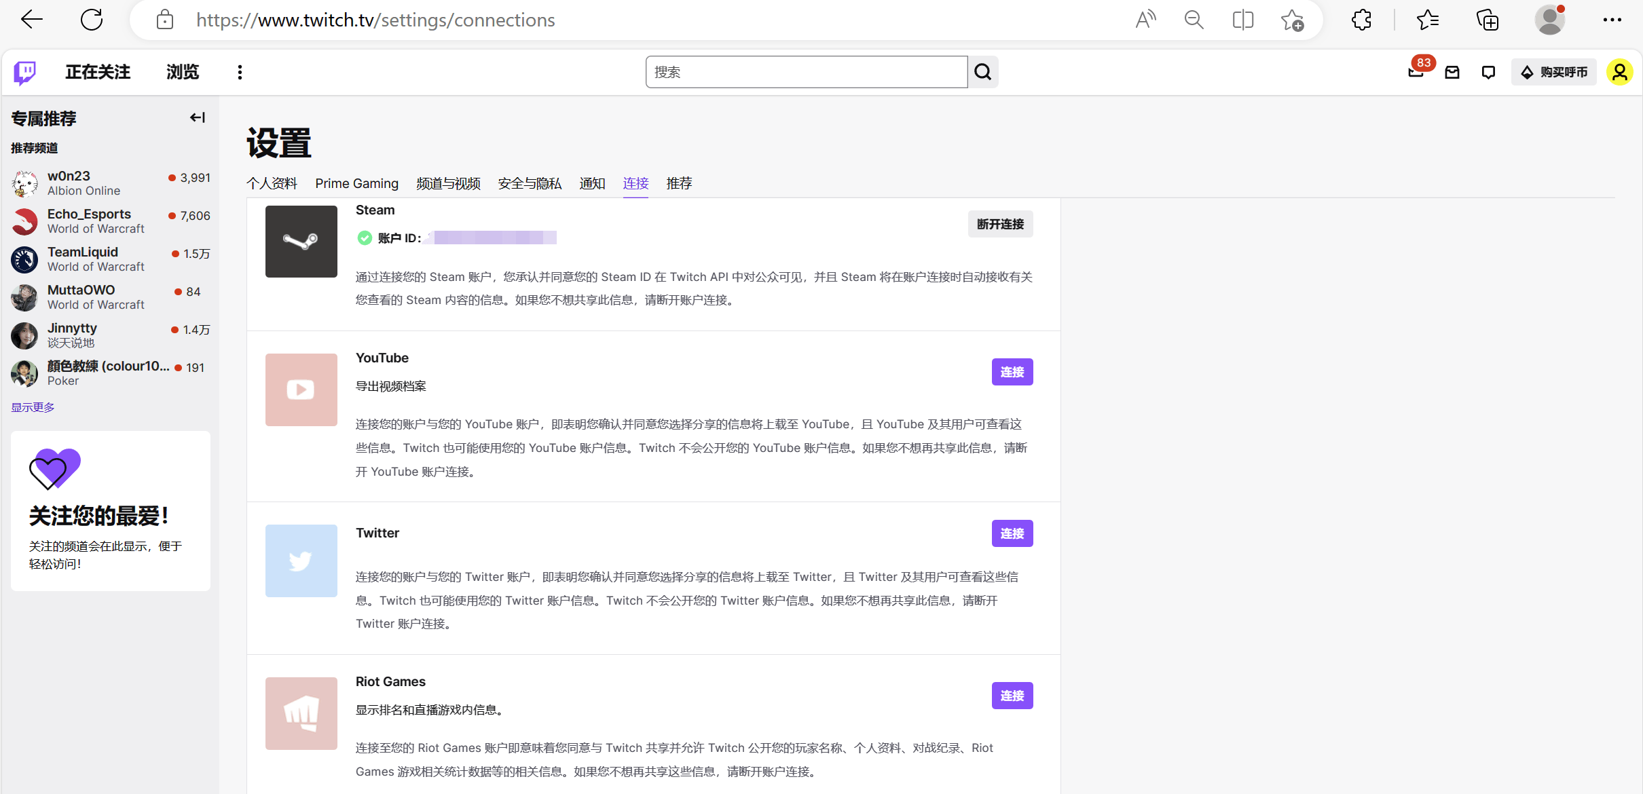Click the Bits gem icon on 购买呼币
This screenshot has height=794, width=1643.
point(1526,71)
